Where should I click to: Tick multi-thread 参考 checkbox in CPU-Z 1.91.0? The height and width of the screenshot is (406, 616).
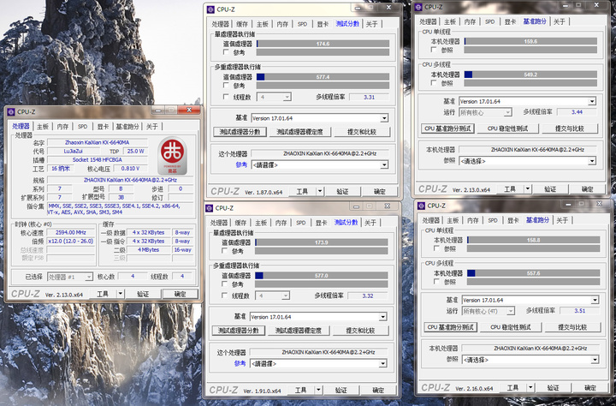[224, 284]
